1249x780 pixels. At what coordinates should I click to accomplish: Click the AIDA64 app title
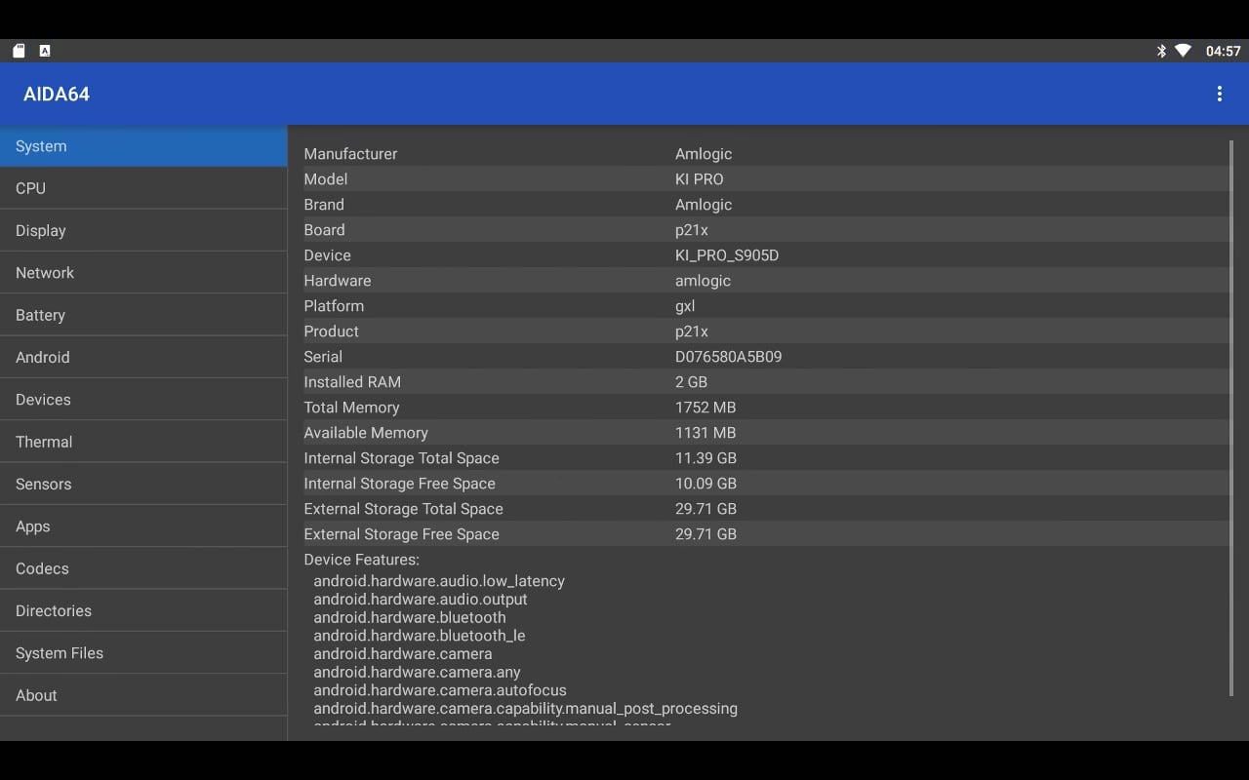click(57, 95)
